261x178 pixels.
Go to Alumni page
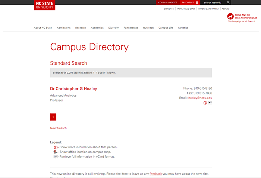(x=225, y=9)
